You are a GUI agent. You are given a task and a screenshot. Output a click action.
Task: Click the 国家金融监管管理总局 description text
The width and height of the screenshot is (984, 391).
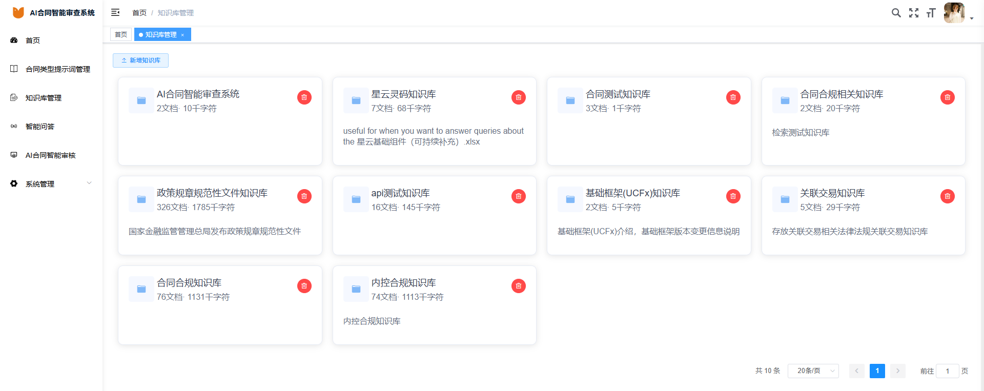(215, 232)
